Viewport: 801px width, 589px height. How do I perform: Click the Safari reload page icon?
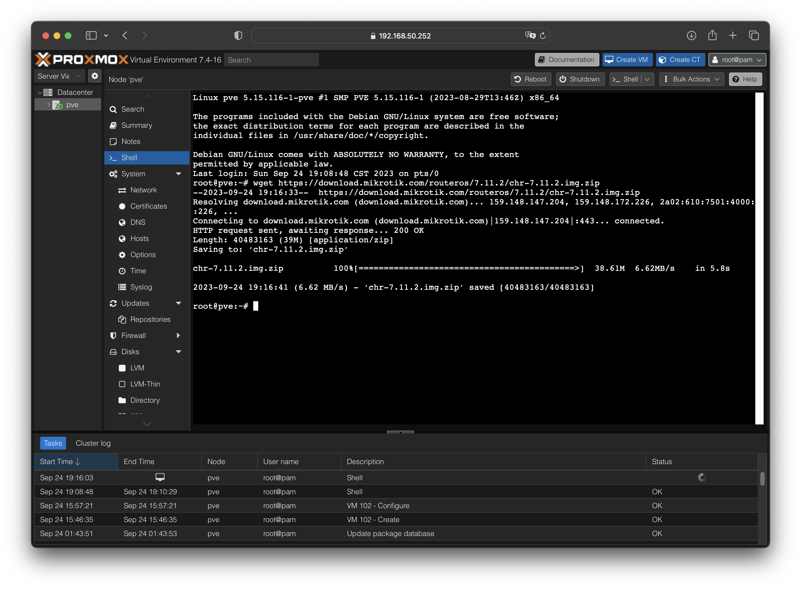542,36
